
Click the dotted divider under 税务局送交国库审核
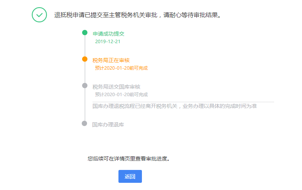(x=183, y=102)
